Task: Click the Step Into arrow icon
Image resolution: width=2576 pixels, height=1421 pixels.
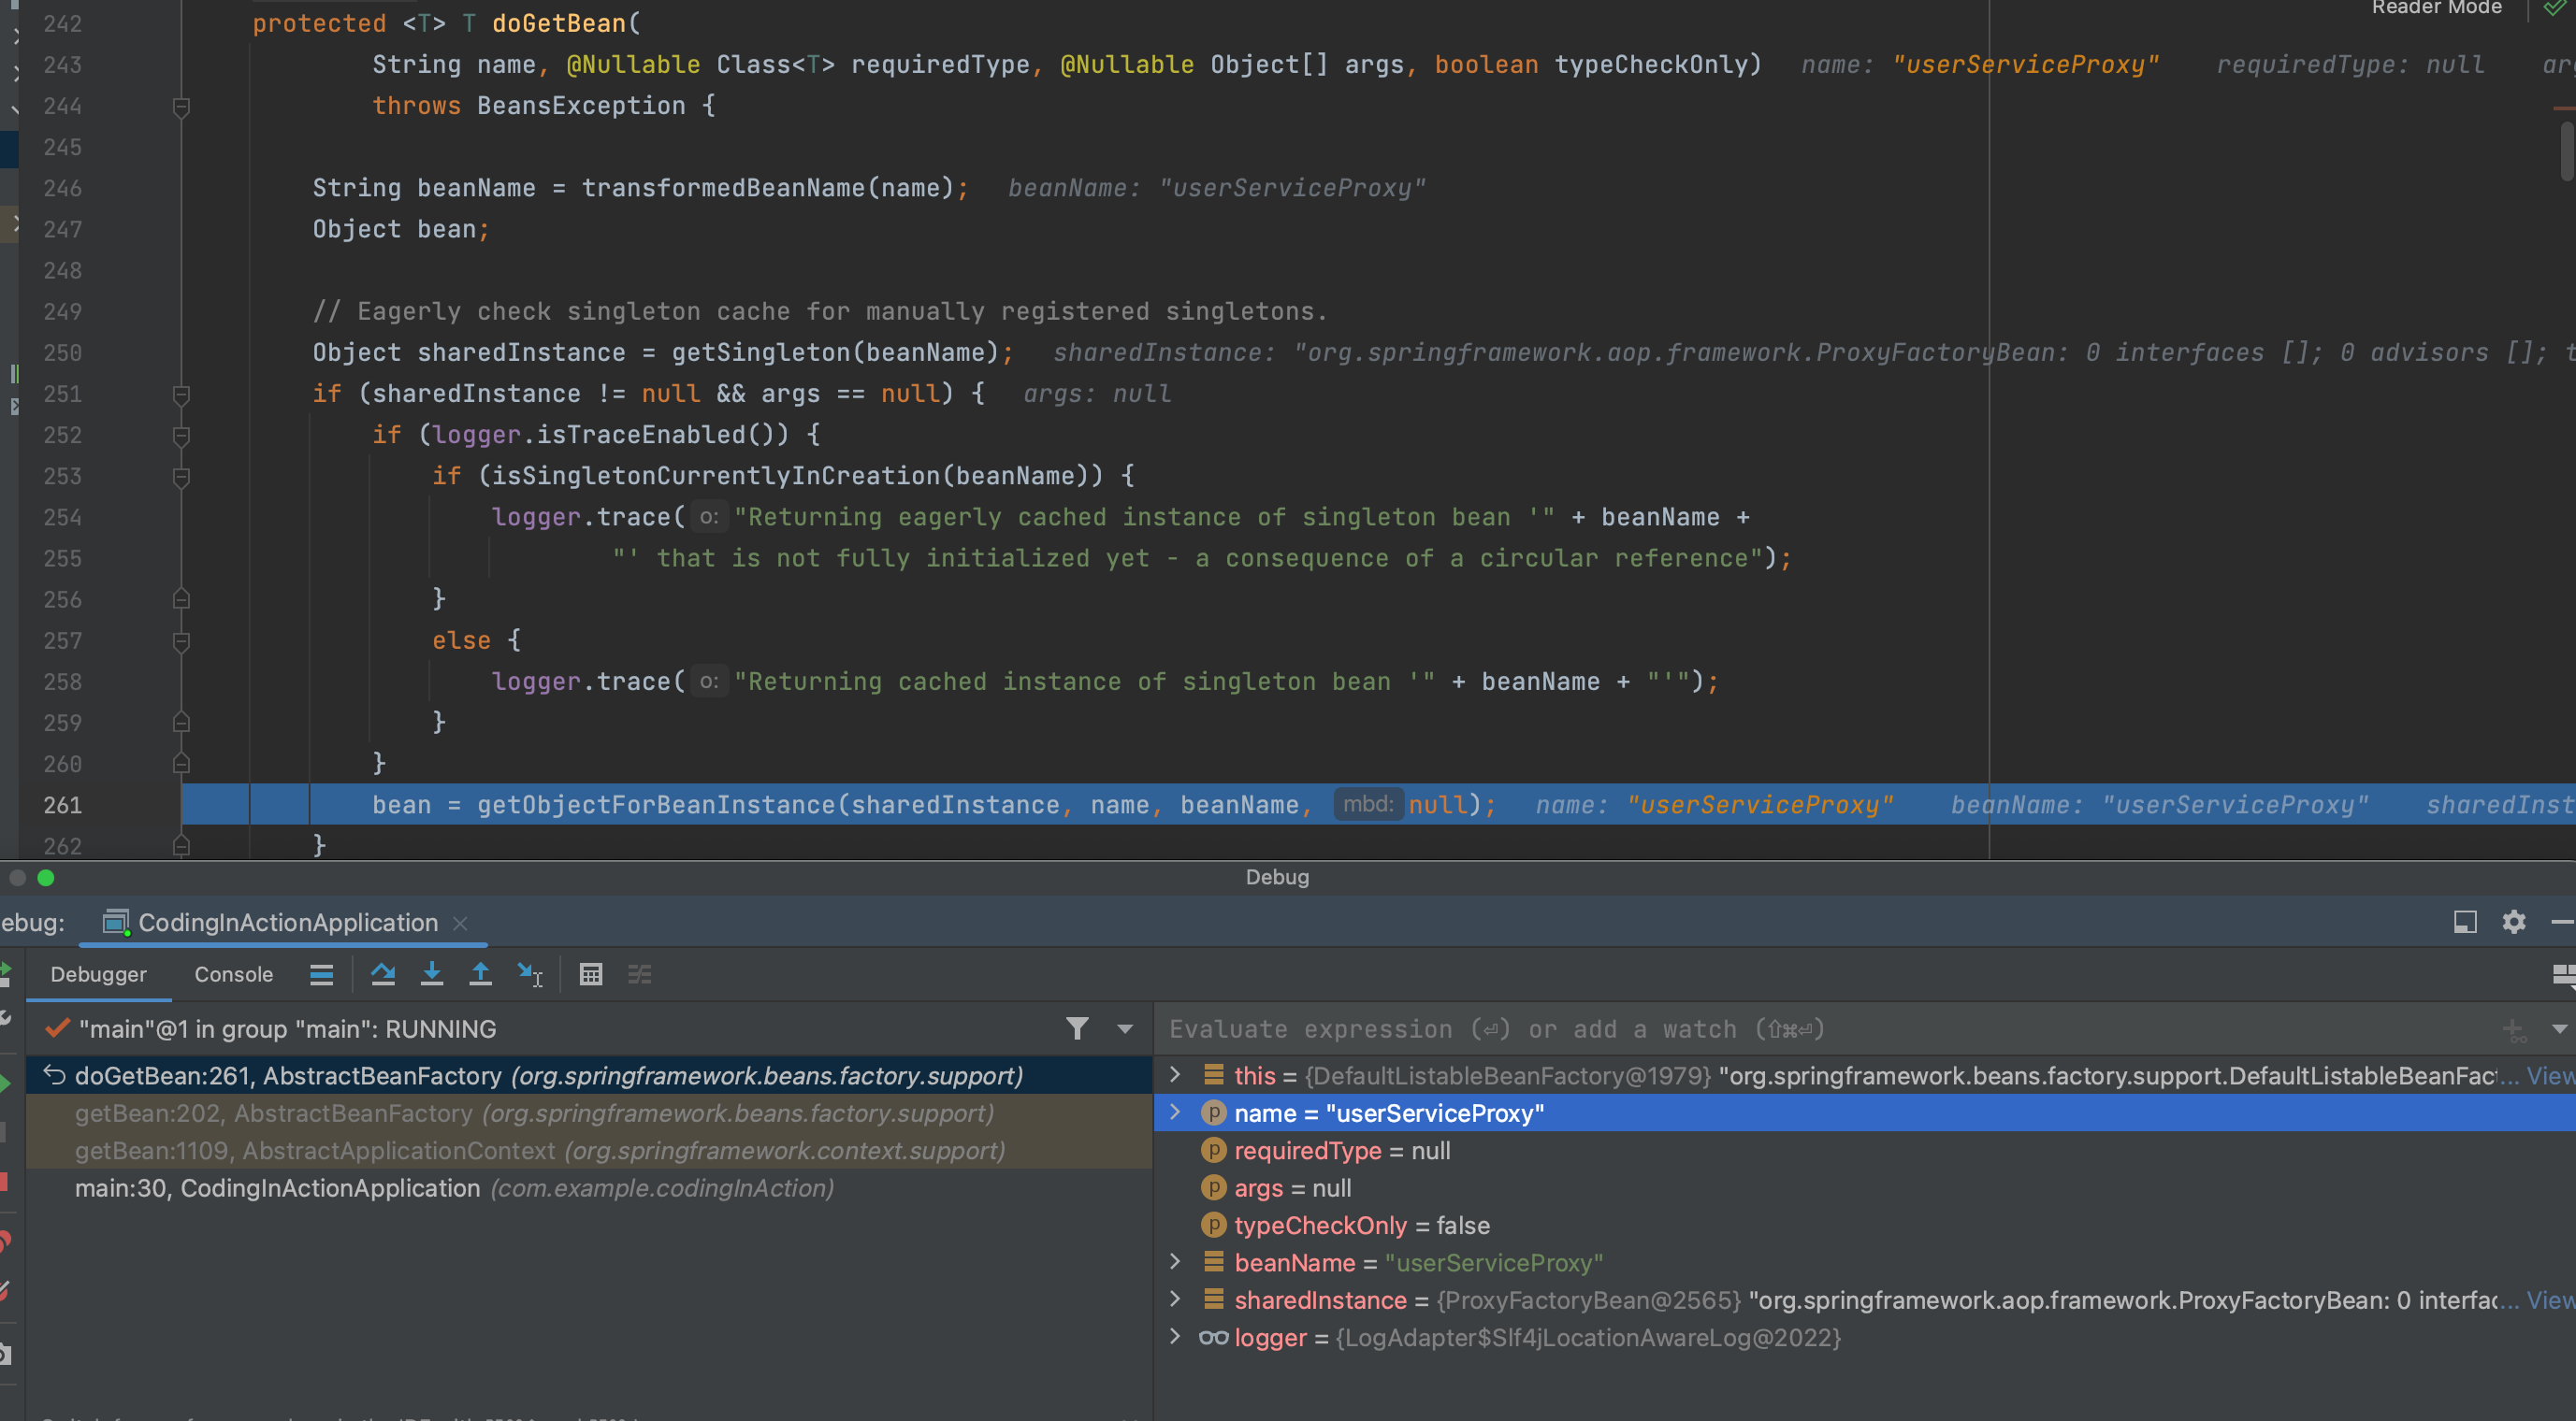Action: click(x=431, y=974)
